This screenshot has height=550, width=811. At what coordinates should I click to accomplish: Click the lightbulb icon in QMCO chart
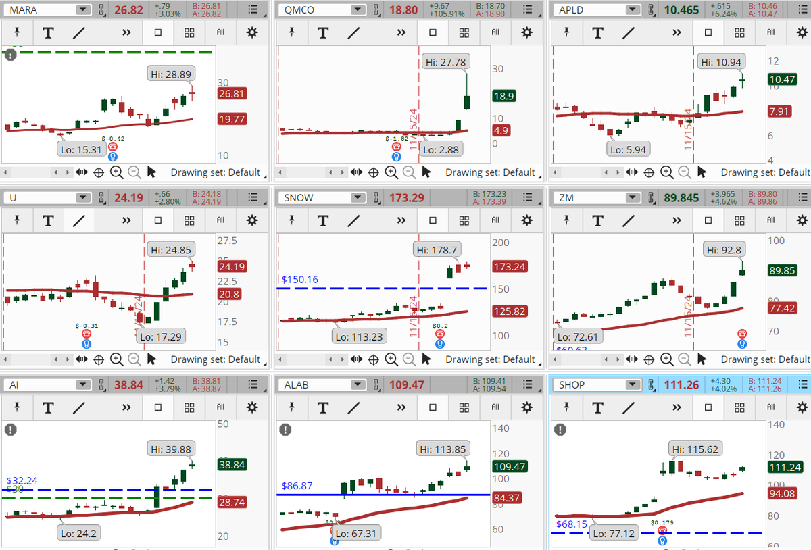click(x=397, y=156)
